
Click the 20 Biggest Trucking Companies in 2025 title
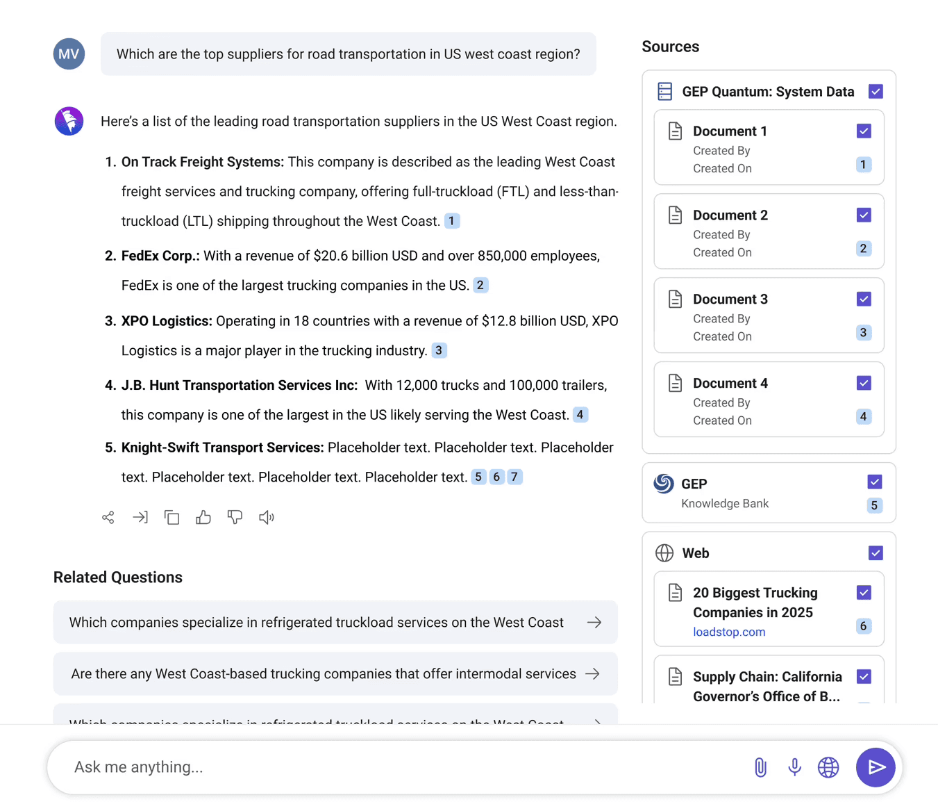pyautogui.click(x=755, y=603)
